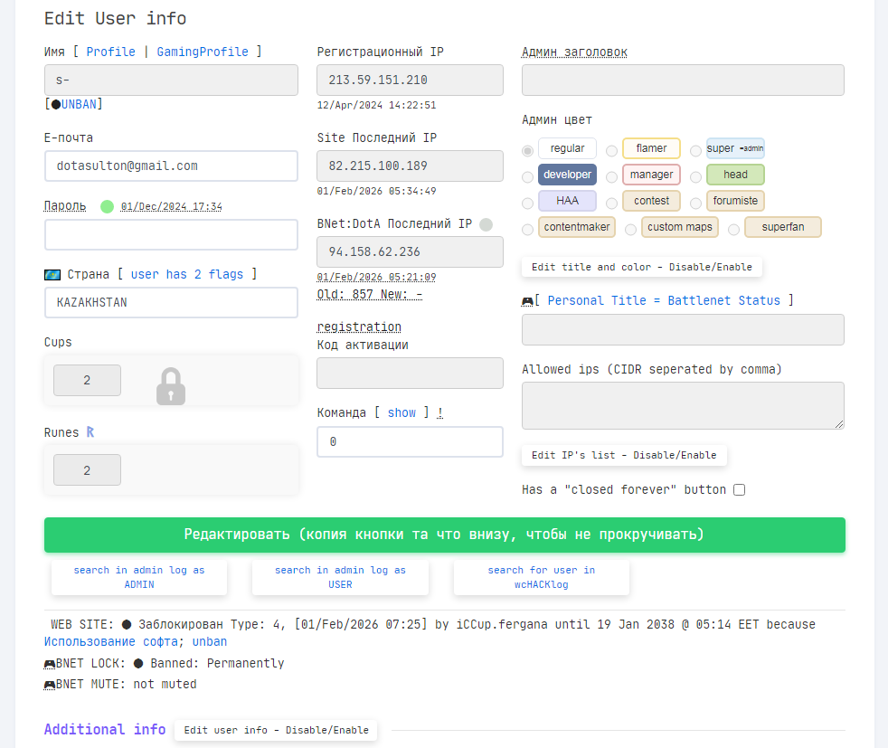Screen dimensions: 888x748
Task: Click the Использование софта reason link
Action: [x=110, y=642]
